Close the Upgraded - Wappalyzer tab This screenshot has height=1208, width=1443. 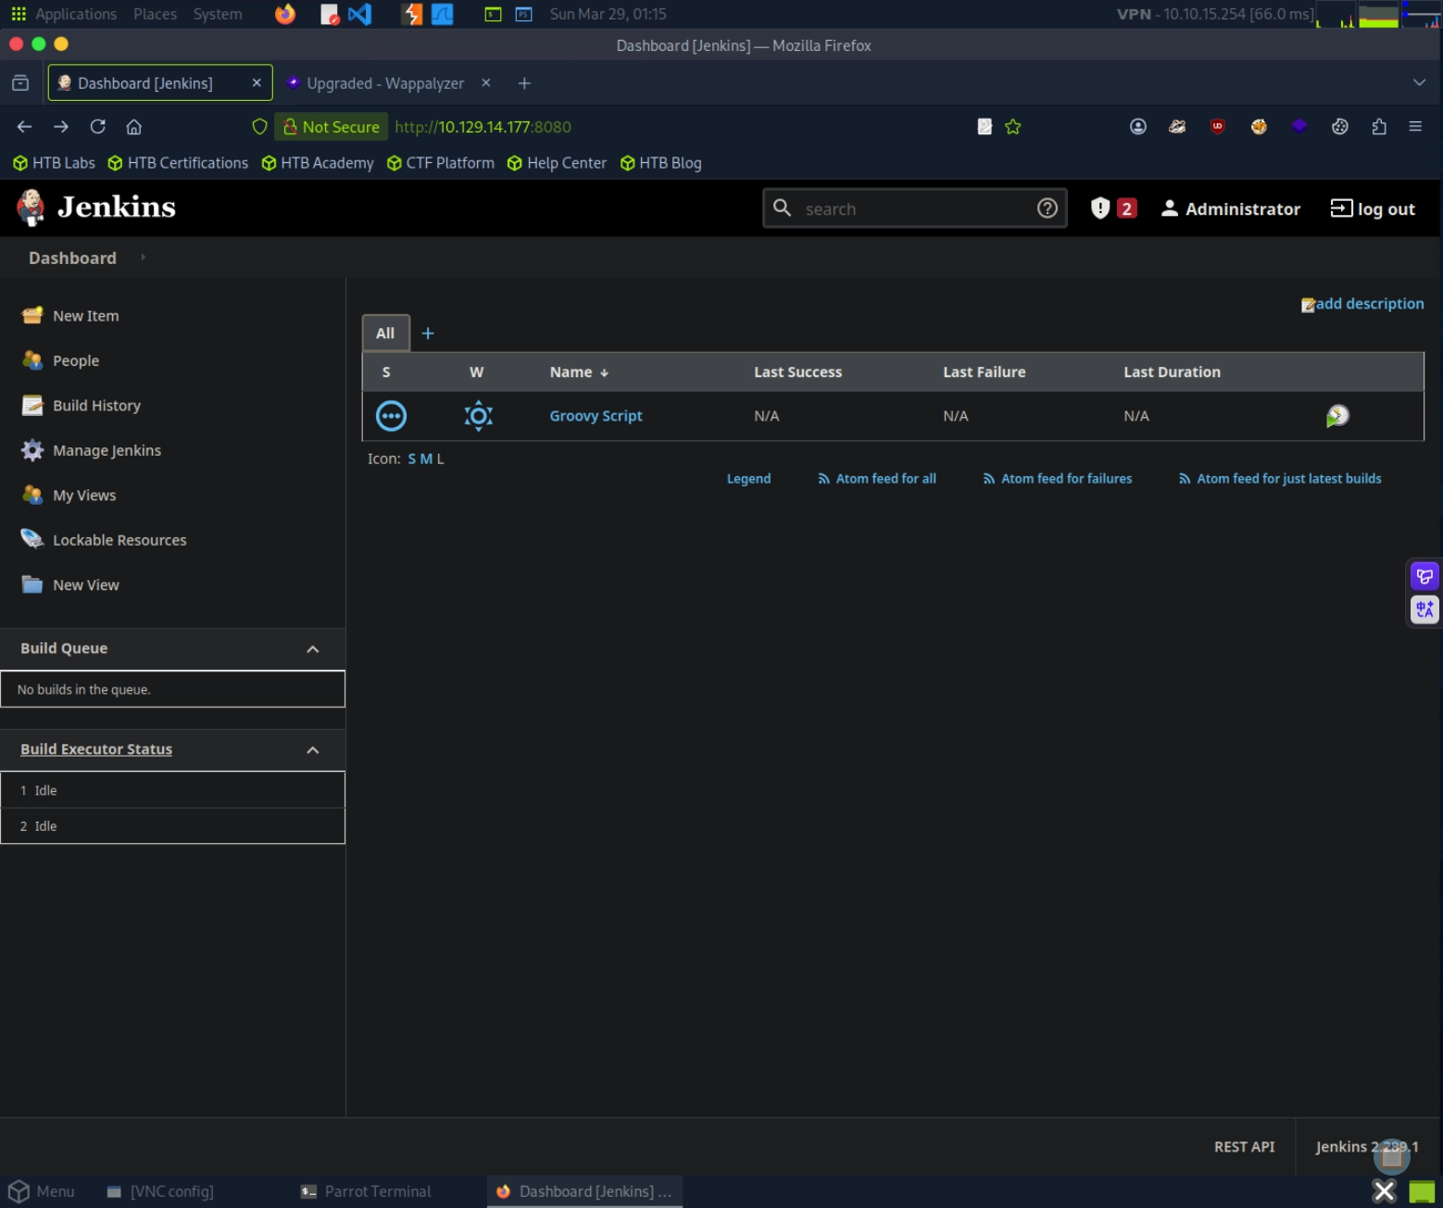[x=486, y=82]
